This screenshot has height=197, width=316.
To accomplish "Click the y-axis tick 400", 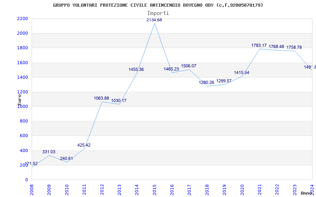I will click(24, 151).
